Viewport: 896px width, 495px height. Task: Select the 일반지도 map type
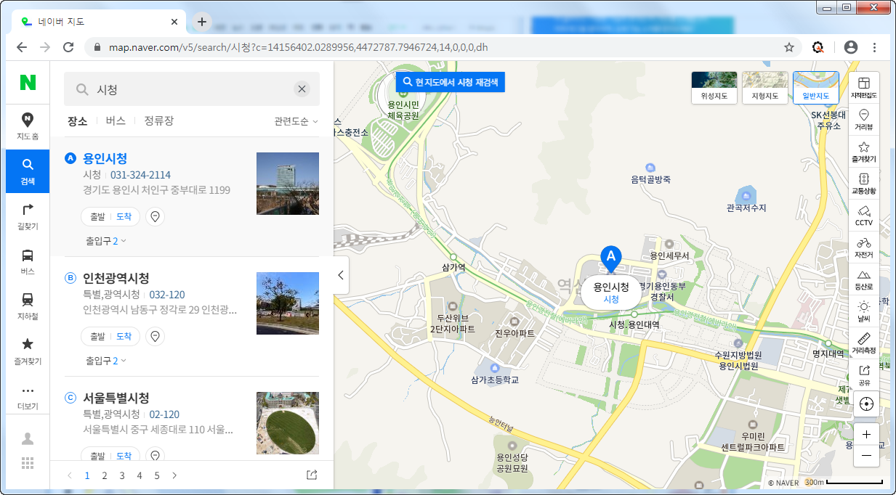click(816, 87)
